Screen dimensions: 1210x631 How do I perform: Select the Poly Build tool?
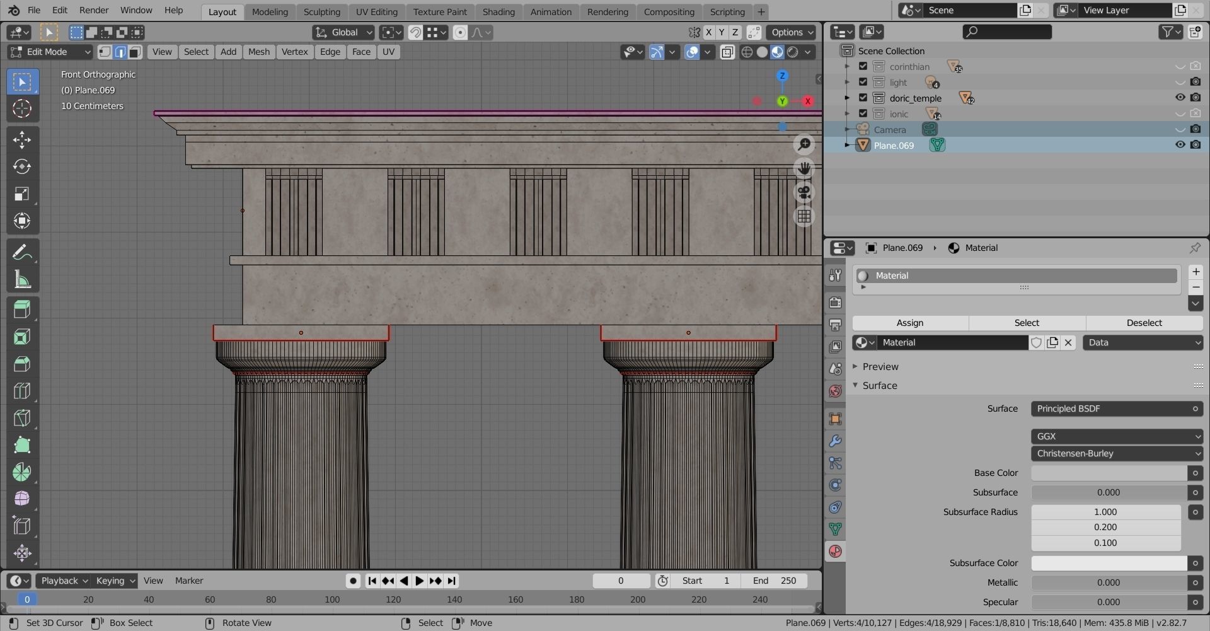click(22, 445)
